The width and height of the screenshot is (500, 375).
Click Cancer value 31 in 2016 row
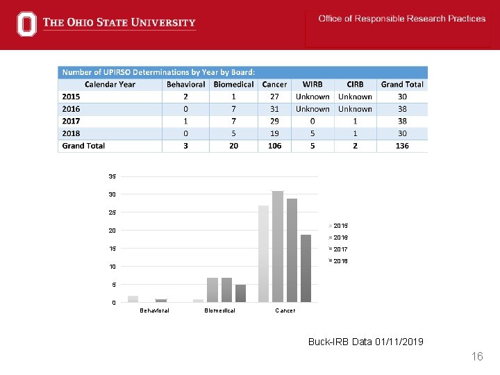pos(274,109)
